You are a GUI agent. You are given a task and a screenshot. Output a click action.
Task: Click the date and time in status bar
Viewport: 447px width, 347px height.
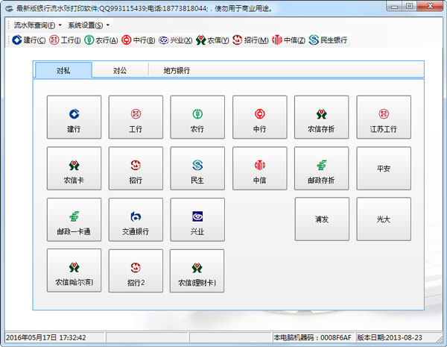[46, 337]
